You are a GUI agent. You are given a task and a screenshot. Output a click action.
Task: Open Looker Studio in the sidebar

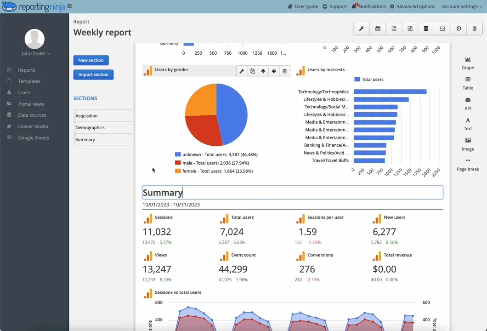33,126
